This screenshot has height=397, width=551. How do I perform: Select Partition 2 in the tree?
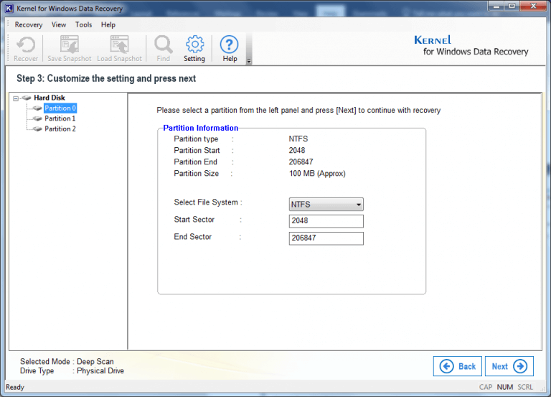pos(60,129)
